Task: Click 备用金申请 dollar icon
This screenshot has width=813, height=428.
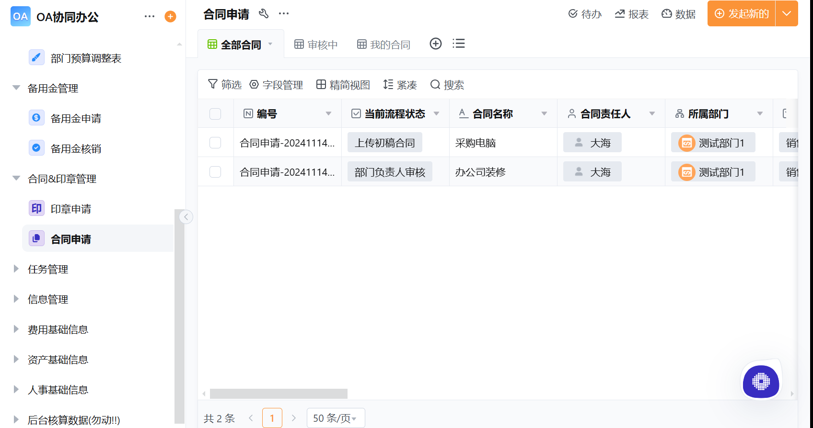Action: (x=36, y=118)
